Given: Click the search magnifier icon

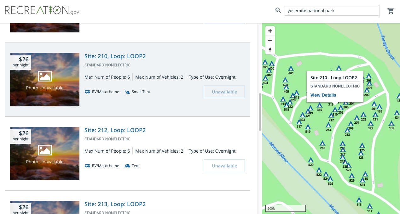Looking at the screenshot, I should point(278,10).
